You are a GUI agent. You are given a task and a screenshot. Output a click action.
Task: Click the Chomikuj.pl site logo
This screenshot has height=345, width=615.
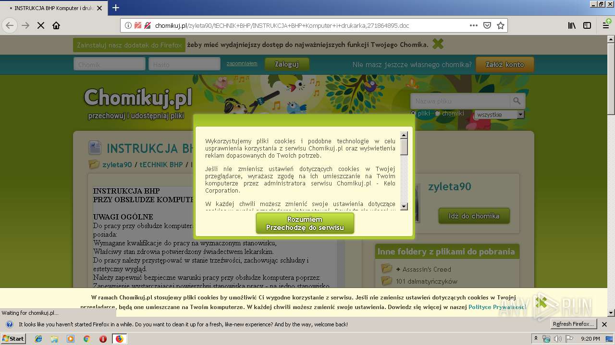coord(137,97)
